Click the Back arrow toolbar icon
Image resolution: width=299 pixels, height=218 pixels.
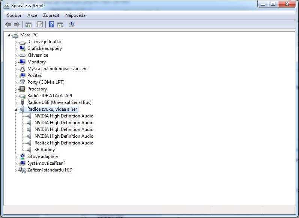(x=8, y=24)
